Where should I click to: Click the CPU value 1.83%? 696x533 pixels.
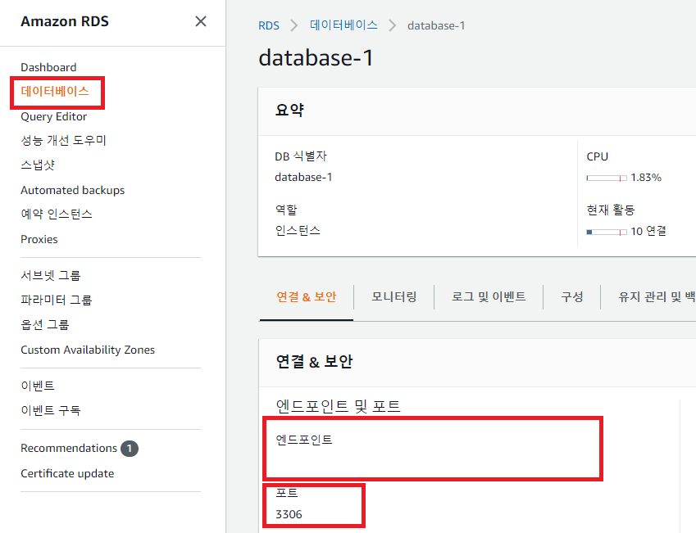tap(646, 178)
